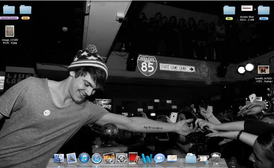Open the screenshot stack in dock

tap(203, 159)
